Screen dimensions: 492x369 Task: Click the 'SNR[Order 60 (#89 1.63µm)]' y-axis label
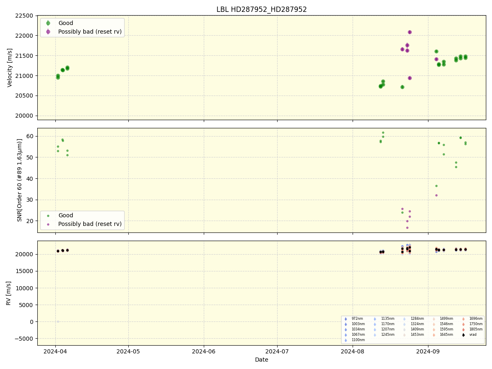[20, 180]
